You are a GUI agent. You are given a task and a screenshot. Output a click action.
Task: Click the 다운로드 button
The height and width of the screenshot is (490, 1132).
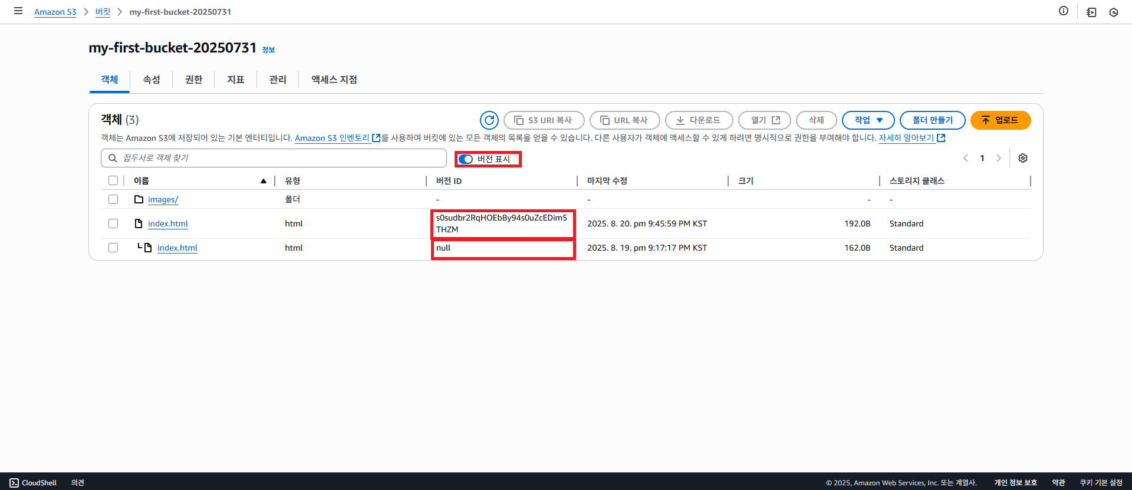point(699,120)
